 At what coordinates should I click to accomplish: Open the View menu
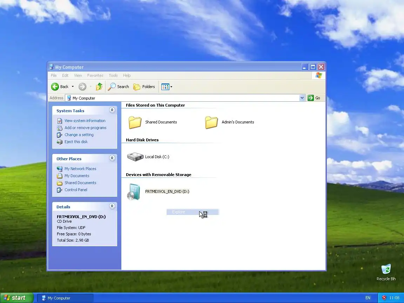click(78, 75)
